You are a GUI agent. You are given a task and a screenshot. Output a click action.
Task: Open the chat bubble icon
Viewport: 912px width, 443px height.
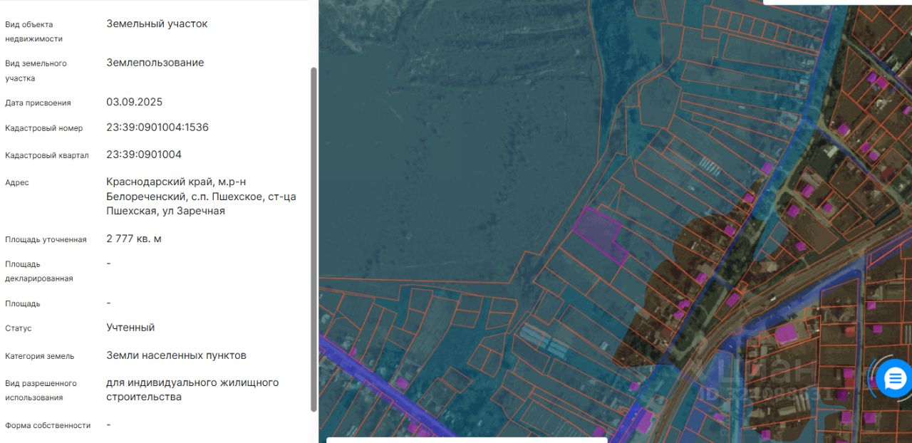[894, 378]
